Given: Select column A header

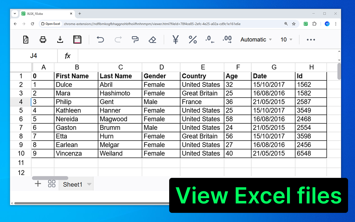Looking at the screenshot, I should 43,67.
